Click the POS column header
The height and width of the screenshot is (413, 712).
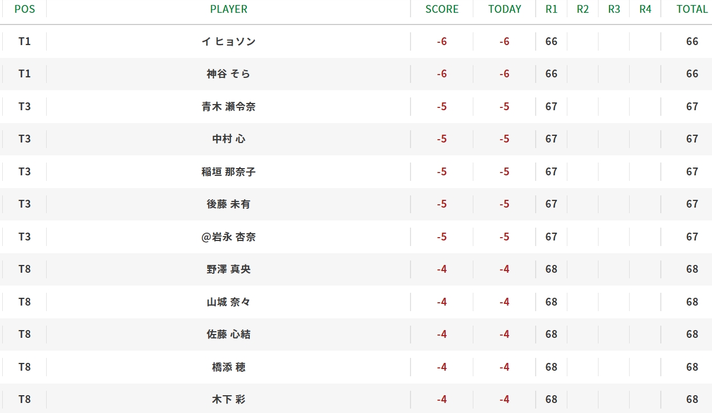(x=24, y=9)
